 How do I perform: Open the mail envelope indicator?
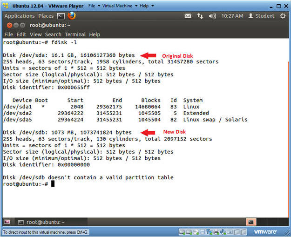[x=188, y=16]
